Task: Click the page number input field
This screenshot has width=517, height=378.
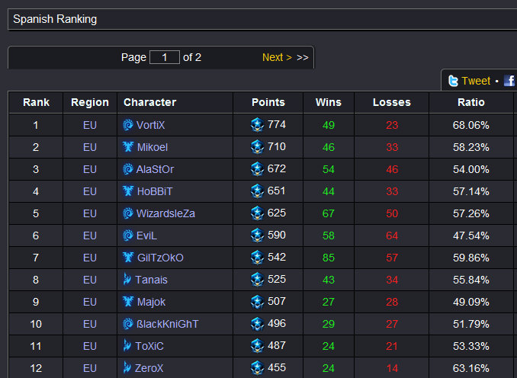Action: tap(165, 57)
